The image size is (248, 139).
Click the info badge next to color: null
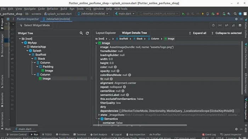pyautogui.click(x=115, y=67)
